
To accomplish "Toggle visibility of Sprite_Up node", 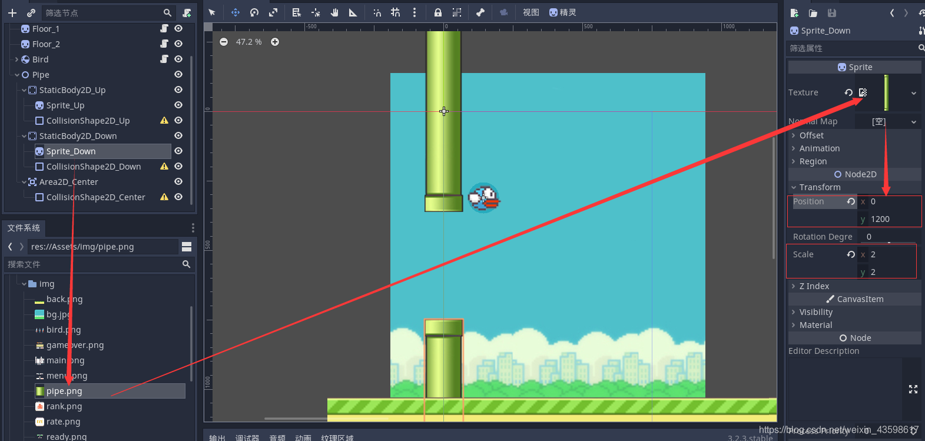I will 178,105.
